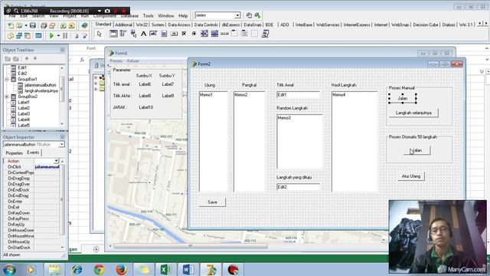The width and height of the screenshot is (490, 276).
Task: Select the ComboBox component in palette
Action: tap(214, 34)
